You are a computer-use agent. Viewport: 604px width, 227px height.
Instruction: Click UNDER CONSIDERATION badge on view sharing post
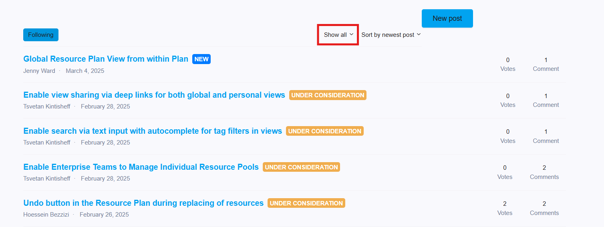(328, 95)
